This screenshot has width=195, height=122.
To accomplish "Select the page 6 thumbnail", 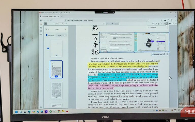I will [x=56, y=69].
